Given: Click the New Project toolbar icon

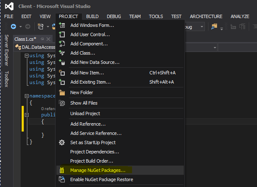Looking at the screenshot, I should point(41,26).
